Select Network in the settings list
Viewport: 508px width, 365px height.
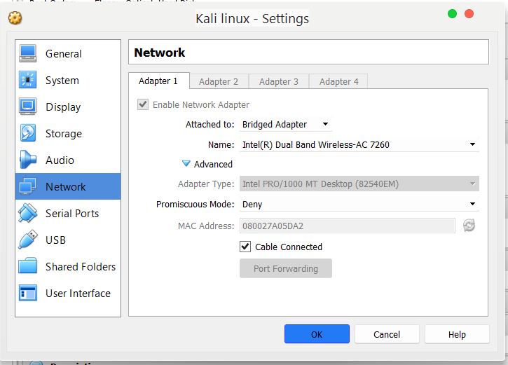point(68,186)
